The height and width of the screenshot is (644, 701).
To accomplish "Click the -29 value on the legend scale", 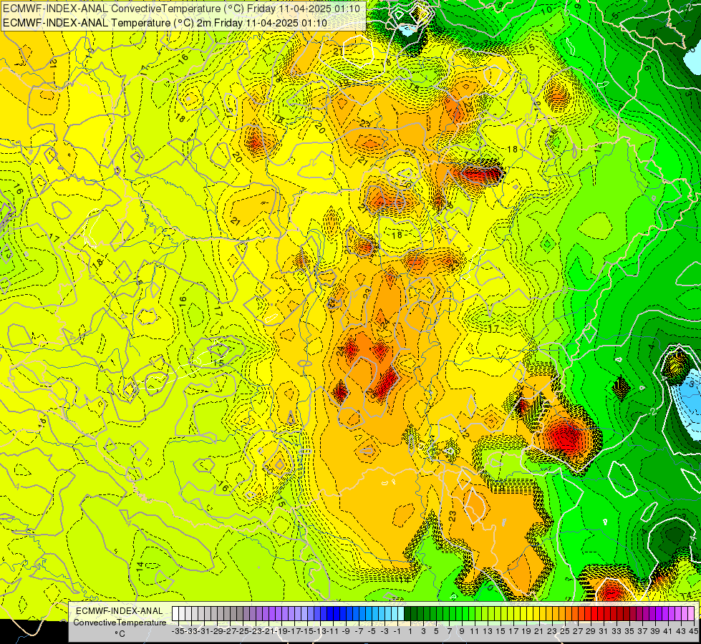I will (x=217, y=632).
